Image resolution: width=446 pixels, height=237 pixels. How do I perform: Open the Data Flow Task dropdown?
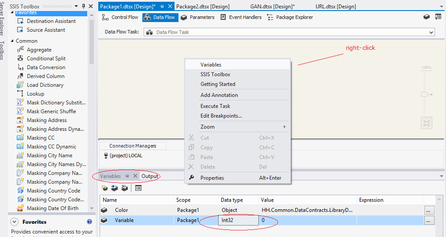click(x=431, y=32)
